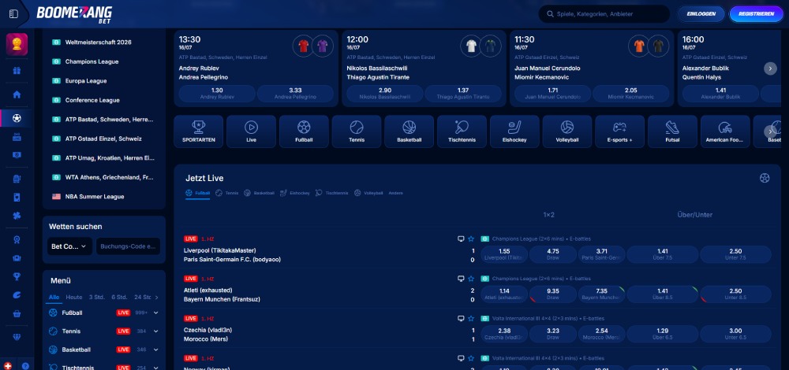The image size is (789, 370).
Task: Open the Tischtennis sport tile
Action: (x=462, y=131)
